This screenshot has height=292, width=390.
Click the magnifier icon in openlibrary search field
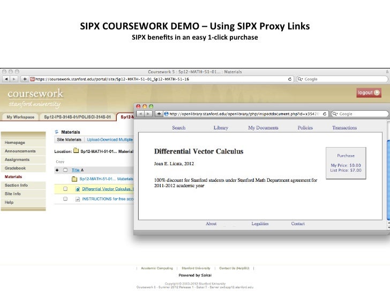pyautogui.click(x=335, y=114)
